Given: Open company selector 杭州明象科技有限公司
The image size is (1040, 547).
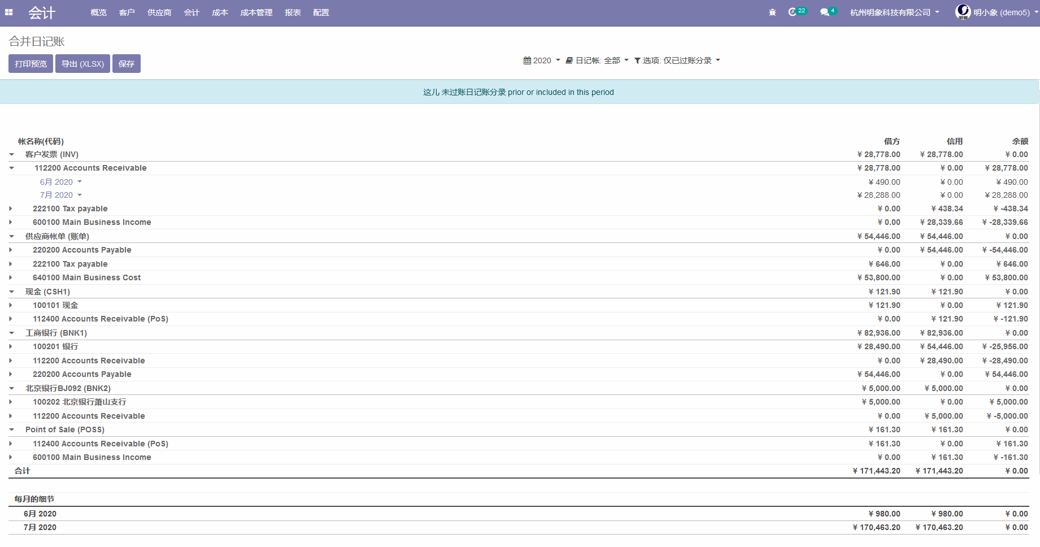Looking at the screenshot, I should point(894,12).
